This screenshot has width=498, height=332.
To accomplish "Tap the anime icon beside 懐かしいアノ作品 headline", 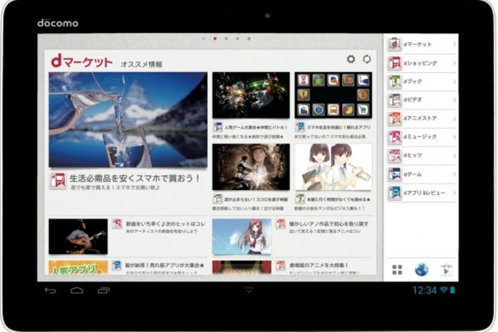I will [x=281, y=224].
